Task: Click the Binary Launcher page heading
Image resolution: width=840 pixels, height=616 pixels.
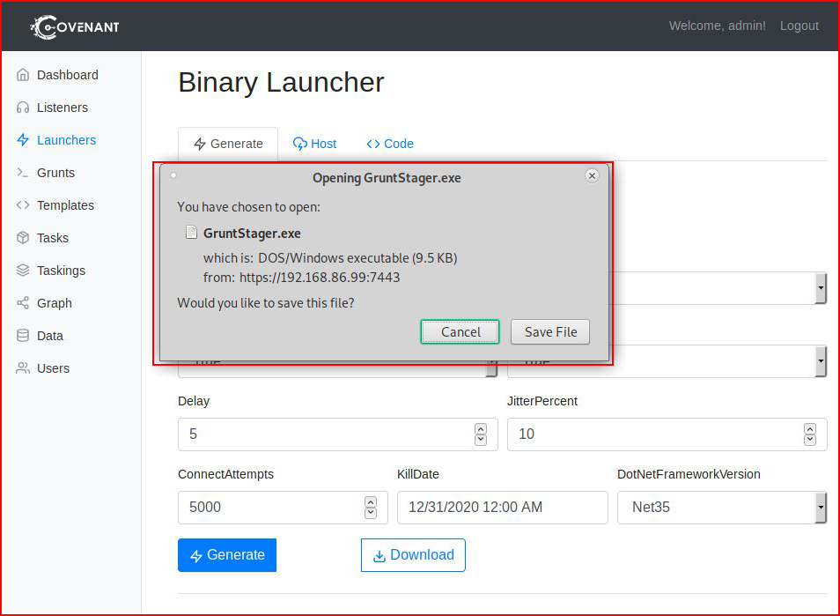Action: coord(281,83)
